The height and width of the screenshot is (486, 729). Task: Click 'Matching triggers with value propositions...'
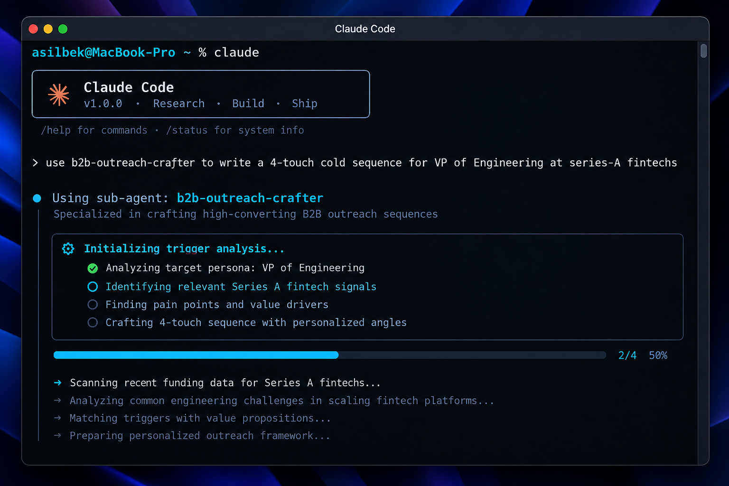coord(200,418)
